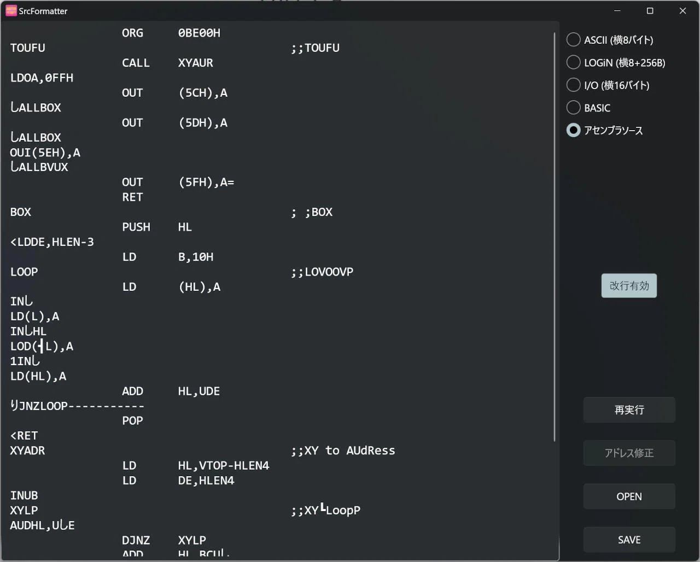Click the 'DJNZ' instruction

click(x=136, y=540)
